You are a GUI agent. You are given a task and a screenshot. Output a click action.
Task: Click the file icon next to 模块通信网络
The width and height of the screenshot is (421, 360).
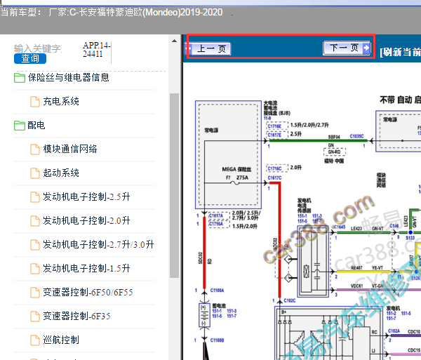(35, 149)
